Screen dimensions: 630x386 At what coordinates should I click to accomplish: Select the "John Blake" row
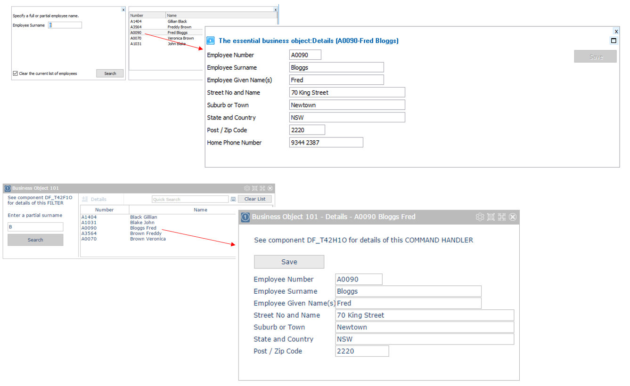pos(166,44)
